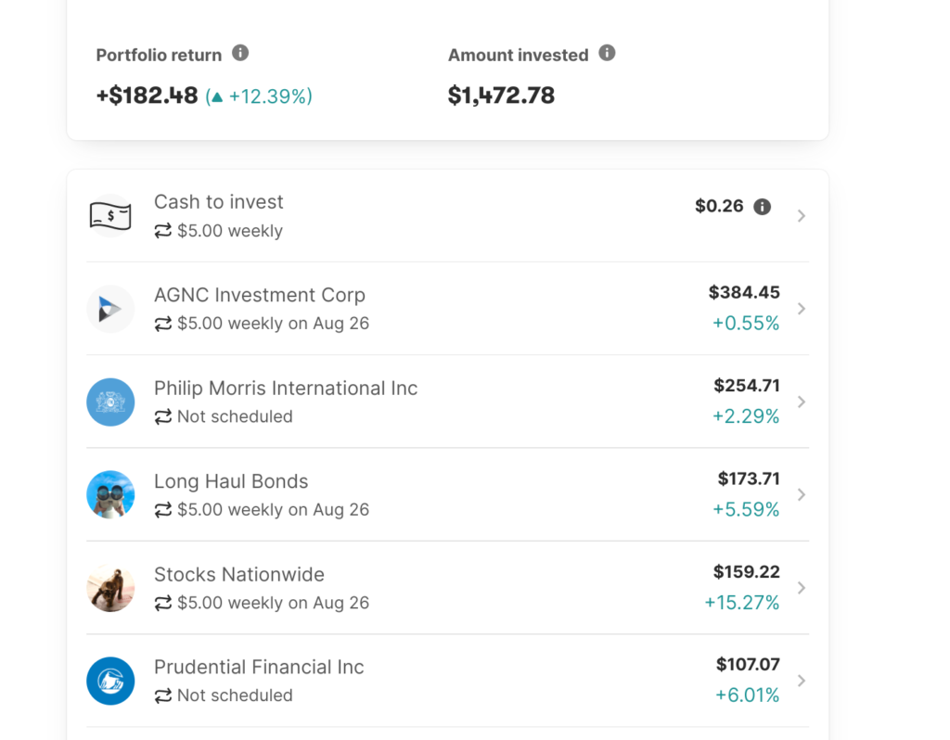This screenshot has height=740, width=950.
Task: Expand the Cash to invest row chevron
Action: pos(802,216)
